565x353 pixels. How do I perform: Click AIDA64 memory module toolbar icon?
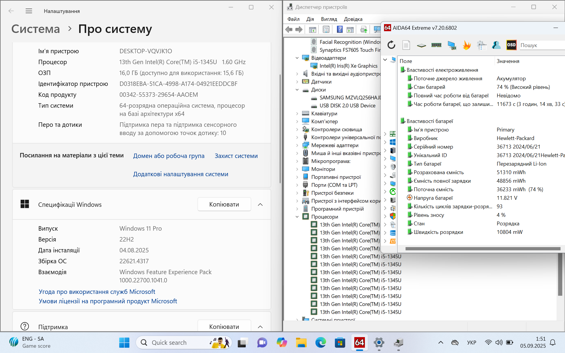point(436,45)
